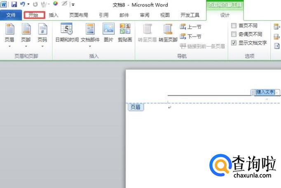Undo the last action
This screenshot has height=188, width=281.
pos(22,4)
